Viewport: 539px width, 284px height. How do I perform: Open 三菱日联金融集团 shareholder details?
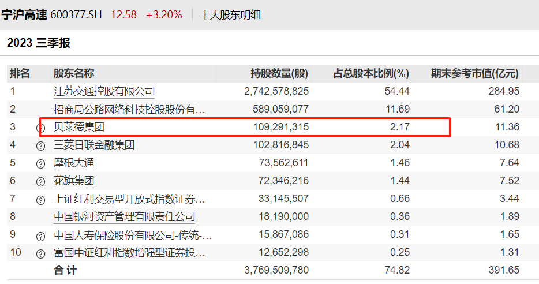(94, 145)
